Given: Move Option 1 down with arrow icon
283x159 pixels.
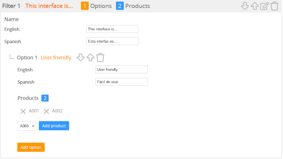Looking at the screenshot, I should (x=81, y=57).
